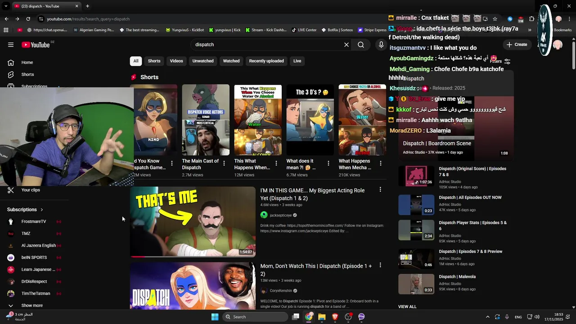Open the YouTube hamburger guide menu
This screenshot has width=576, height=324.
pos(11,45)
